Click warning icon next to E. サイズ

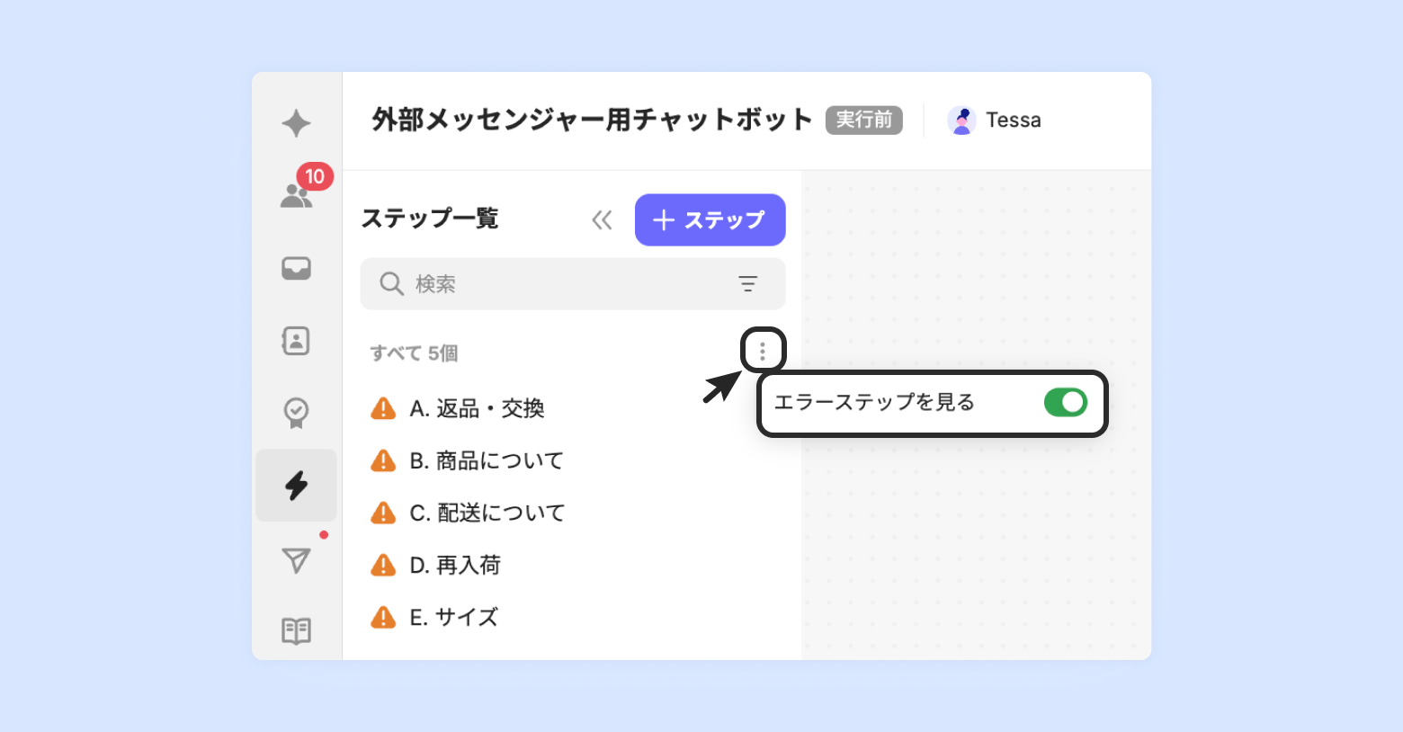[x=383, y=617]
